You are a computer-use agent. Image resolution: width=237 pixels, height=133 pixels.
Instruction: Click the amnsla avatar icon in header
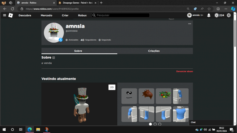point(189,15)
